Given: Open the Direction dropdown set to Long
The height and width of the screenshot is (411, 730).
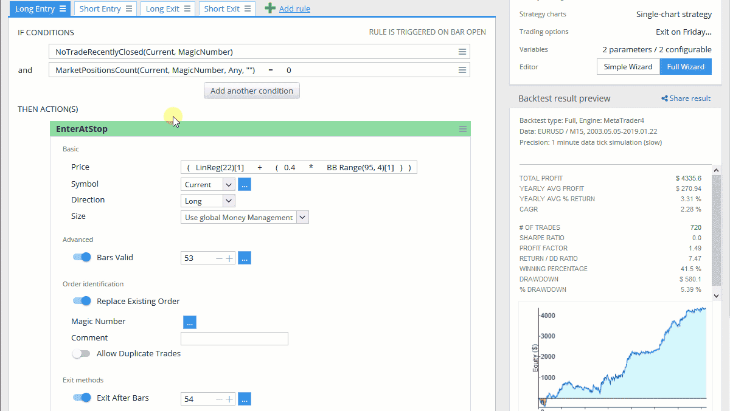Looking at the screenshot, I should 208,201.
